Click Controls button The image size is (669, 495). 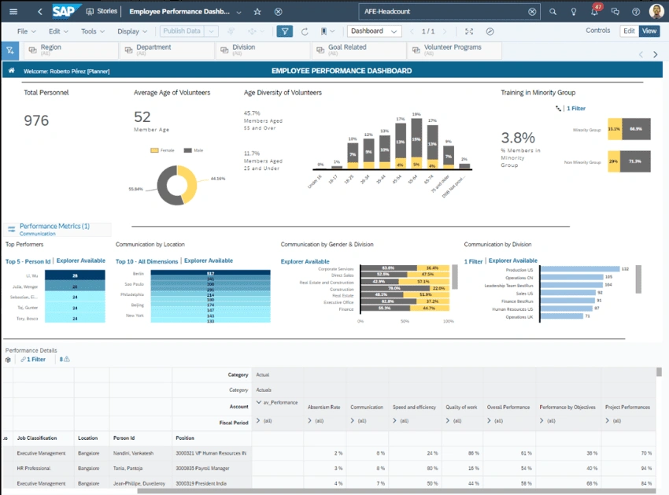(598, 31)
